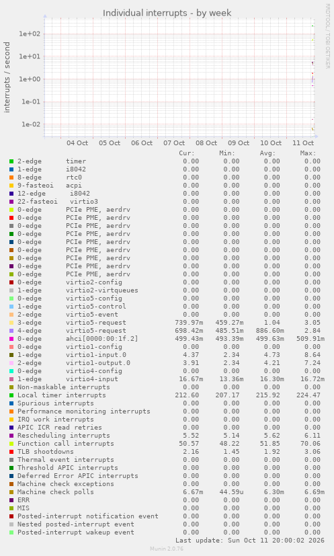This screenshot has width=334, height=556.
Task: Click the 1.92 average value
Action: pos(272,452)
